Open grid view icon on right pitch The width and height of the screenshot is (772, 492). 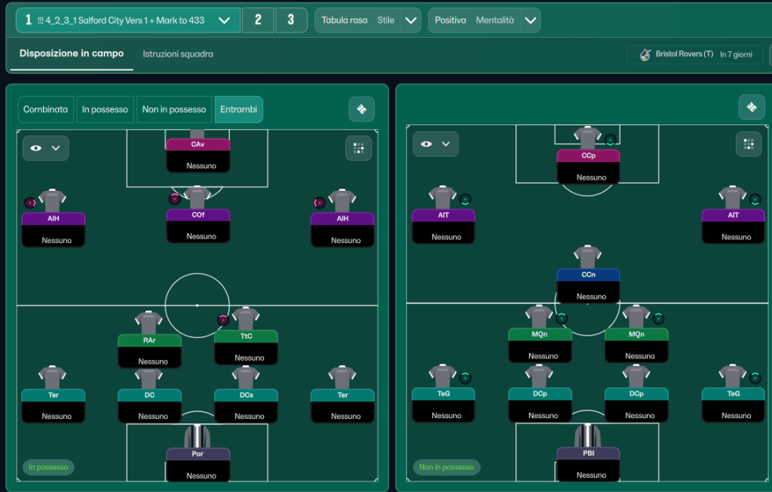pyautogui.click(x=749, y=143)
